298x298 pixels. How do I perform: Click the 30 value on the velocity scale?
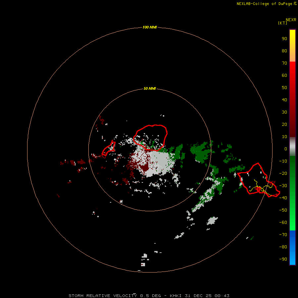284,112
